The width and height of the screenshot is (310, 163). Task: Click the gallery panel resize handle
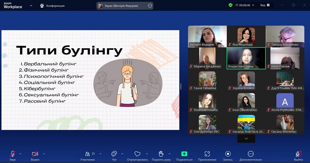(181, 86)
